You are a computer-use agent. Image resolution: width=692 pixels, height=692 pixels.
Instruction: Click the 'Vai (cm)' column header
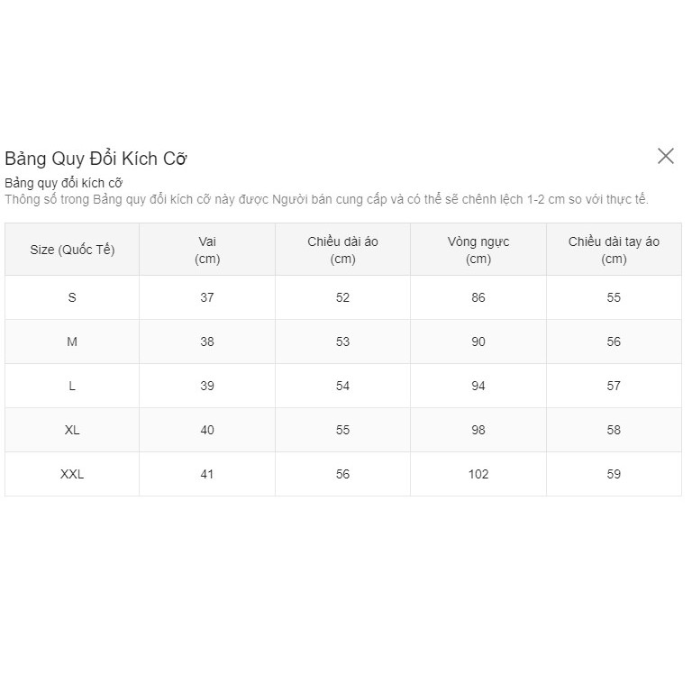pyautogui.click(x=207, y=250)
